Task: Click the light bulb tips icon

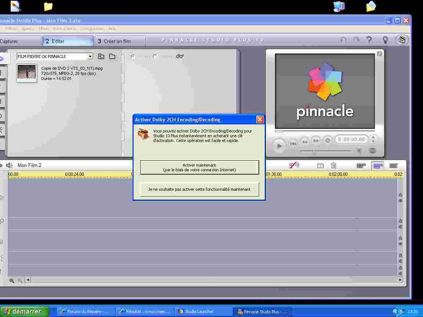Action: (385, 40)
